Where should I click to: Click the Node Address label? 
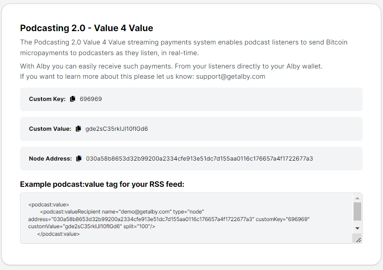pos(50,159)
